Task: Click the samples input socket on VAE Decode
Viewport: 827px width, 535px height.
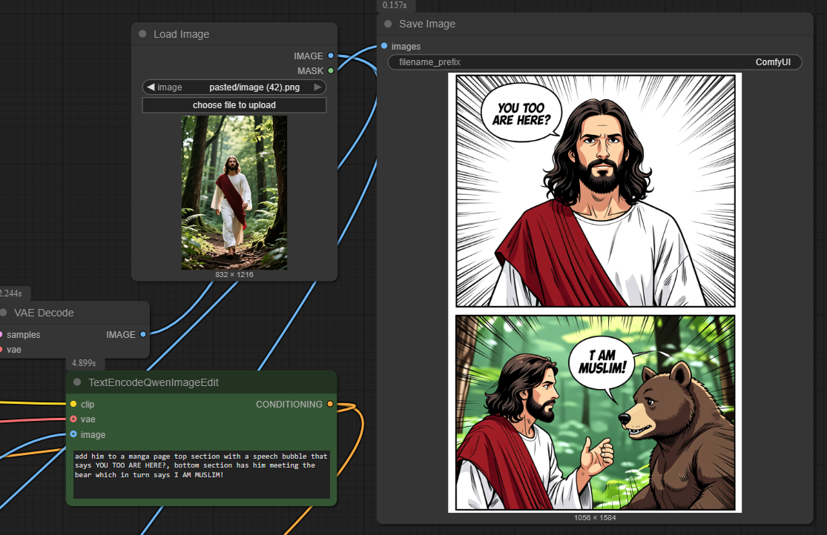Action: (x=1, y=334)
